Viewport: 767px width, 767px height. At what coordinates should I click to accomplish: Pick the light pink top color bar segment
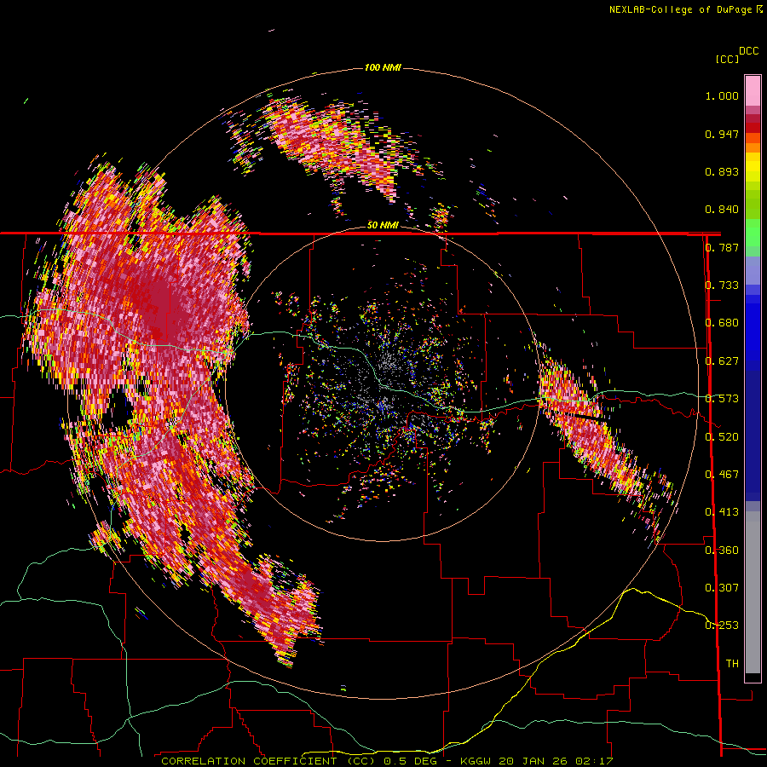click(753, 91)
